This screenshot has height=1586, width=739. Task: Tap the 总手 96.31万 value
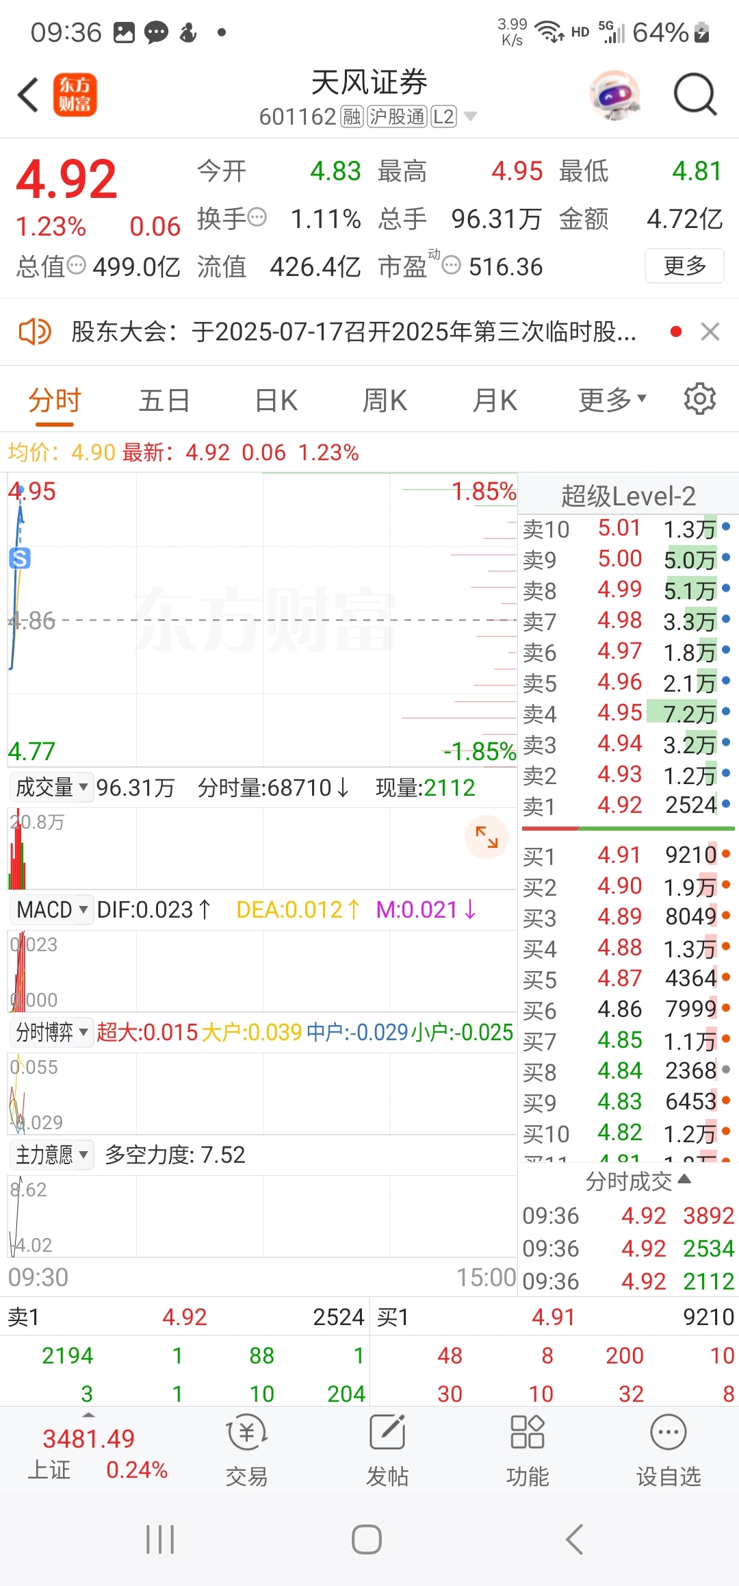point(496,219)
